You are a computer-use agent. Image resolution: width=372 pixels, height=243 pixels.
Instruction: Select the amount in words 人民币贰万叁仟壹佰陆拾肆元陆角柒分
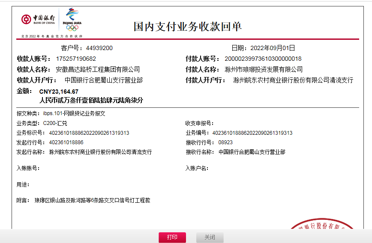click(x=91, y=101)
